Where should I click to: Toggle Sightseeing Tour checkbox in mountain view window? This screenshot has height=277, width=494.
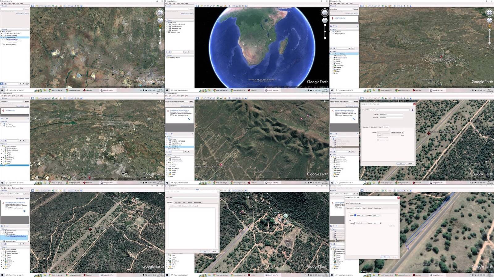[168, 145]
